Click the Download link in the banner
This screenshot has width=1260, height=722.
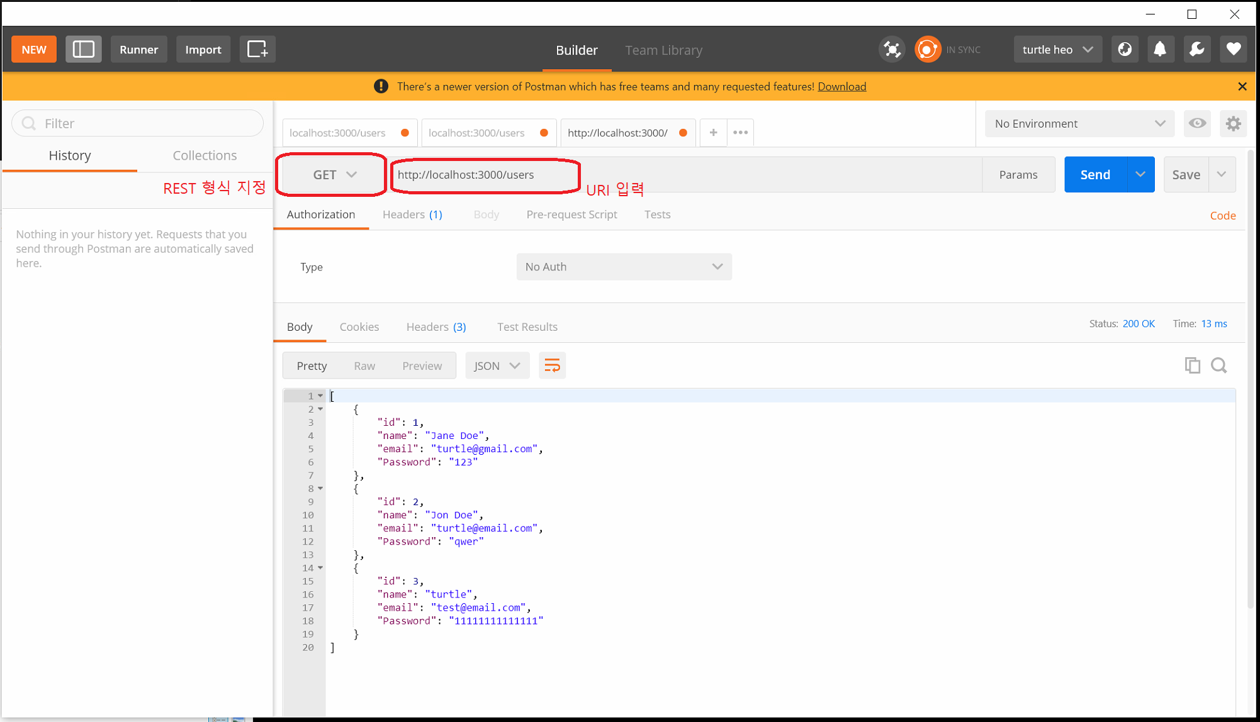tap(841, 87)
